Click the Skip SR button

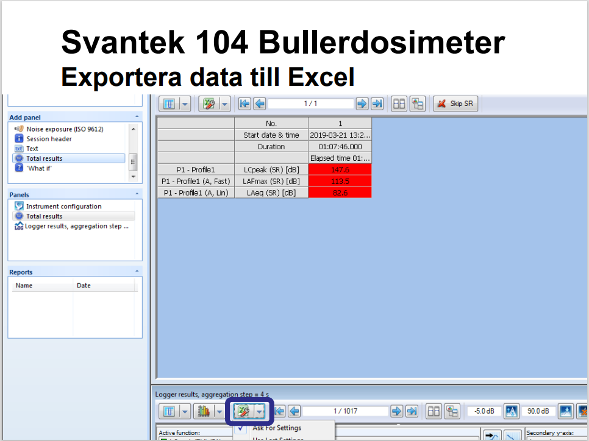click(455, 104)
